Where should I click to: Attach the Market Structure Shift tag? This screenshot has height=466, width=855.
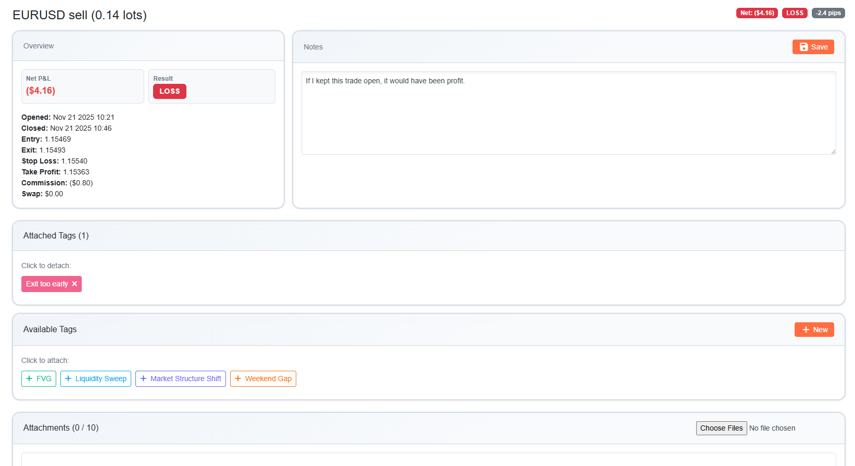tap(181, 379)
